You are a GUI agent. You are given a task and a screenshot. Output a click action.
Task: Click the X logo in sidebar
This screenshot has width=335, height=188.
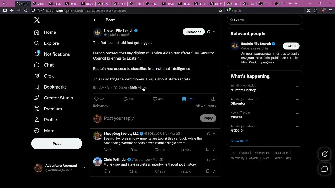(x=37, y=20)
